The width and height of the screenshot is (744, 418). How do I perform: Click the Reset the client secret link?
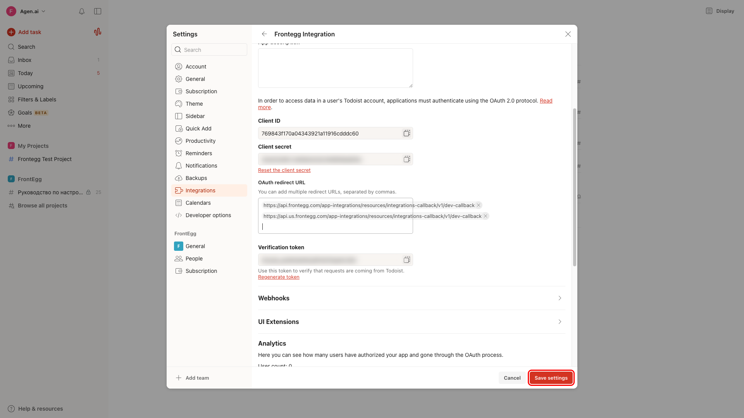pyautogui.click(x=284, y=170)
